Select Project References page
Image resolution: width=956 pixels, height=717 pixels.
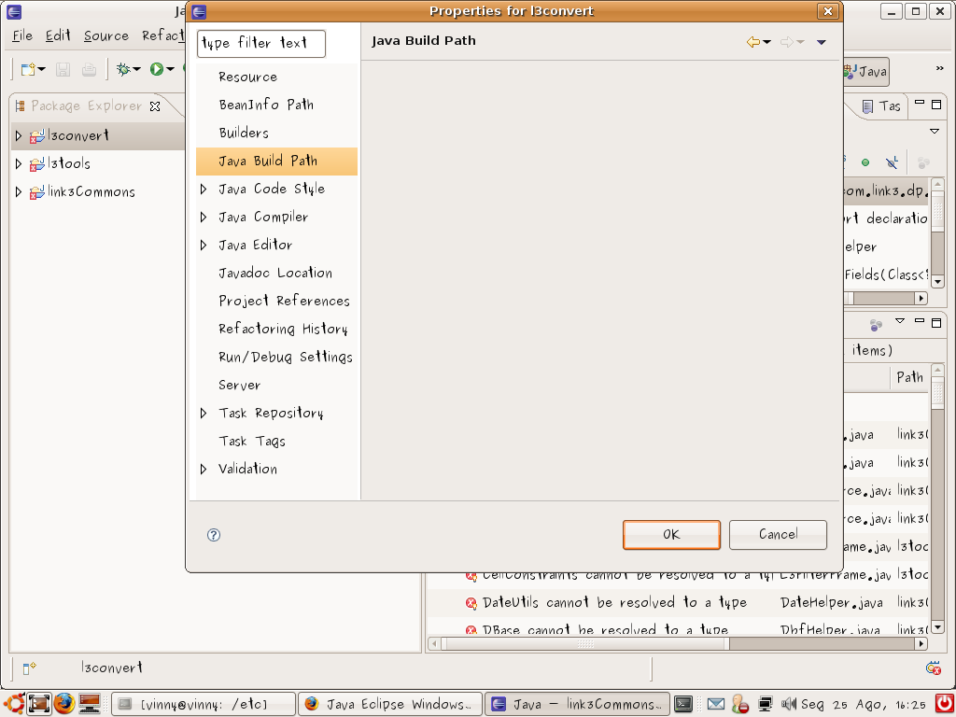(x=284, y=302)
